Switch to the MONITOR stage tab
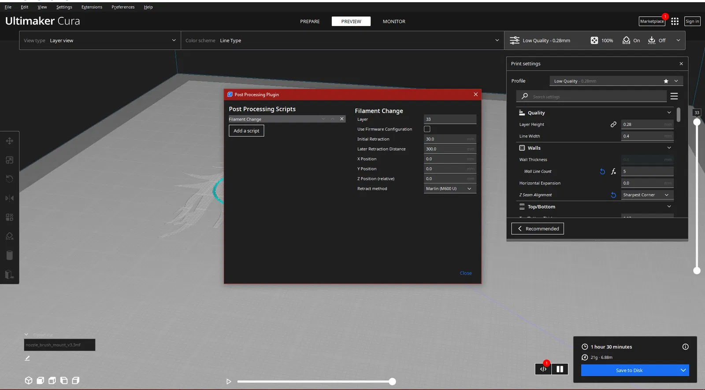The image size is (705, 390). click(394, 22)
